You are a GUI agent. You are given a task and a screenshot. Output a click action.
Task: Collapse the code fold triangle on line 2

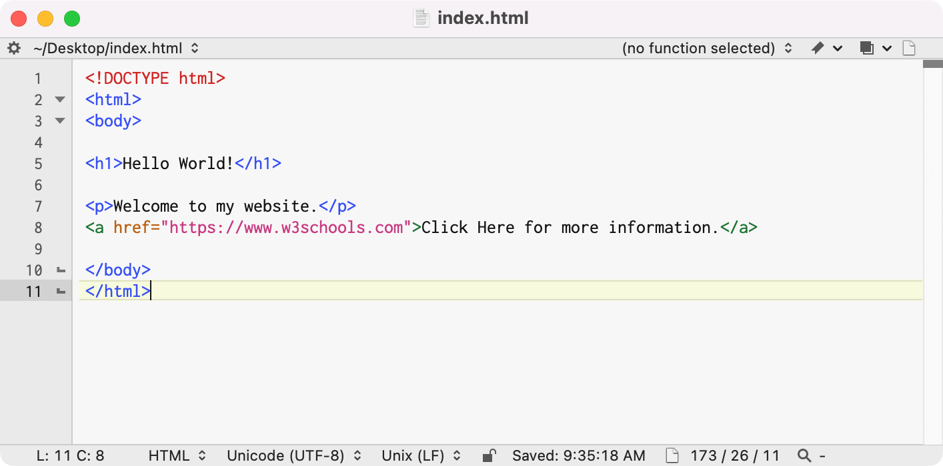coord(59,100)
